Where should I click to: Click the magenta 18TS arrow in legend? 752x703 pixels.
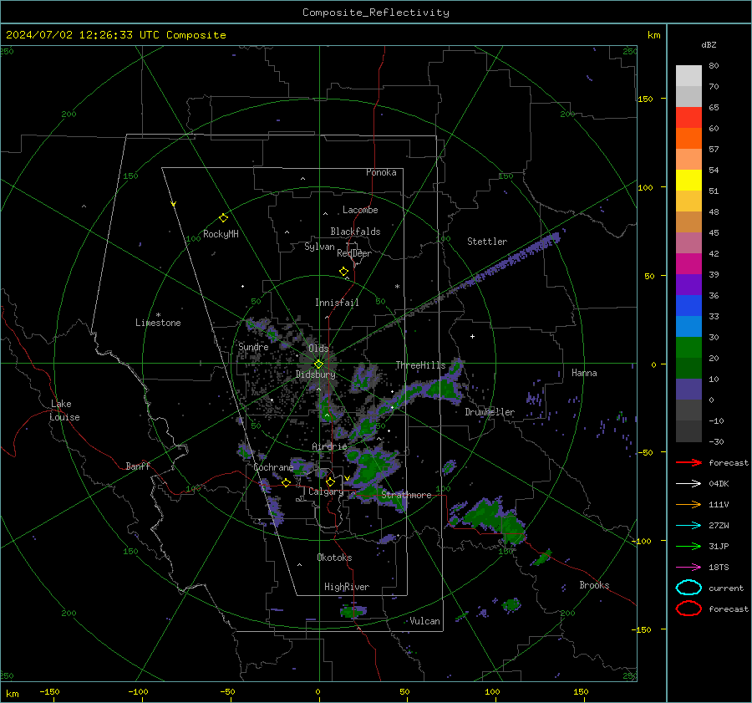688,568
